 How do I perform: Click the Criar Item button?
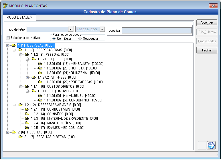(207, 23)
